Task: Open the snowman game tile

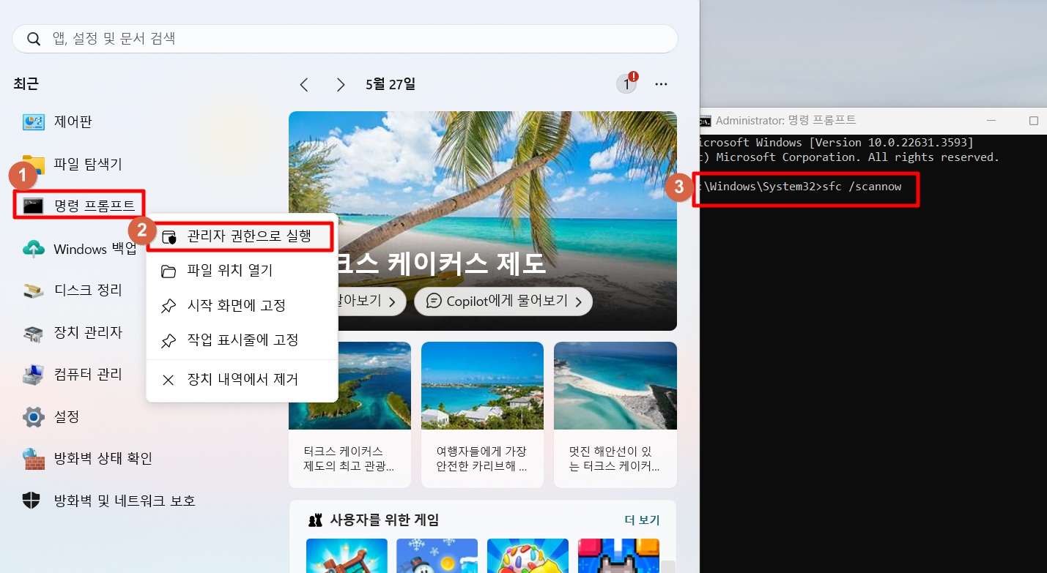Action: 437,556
